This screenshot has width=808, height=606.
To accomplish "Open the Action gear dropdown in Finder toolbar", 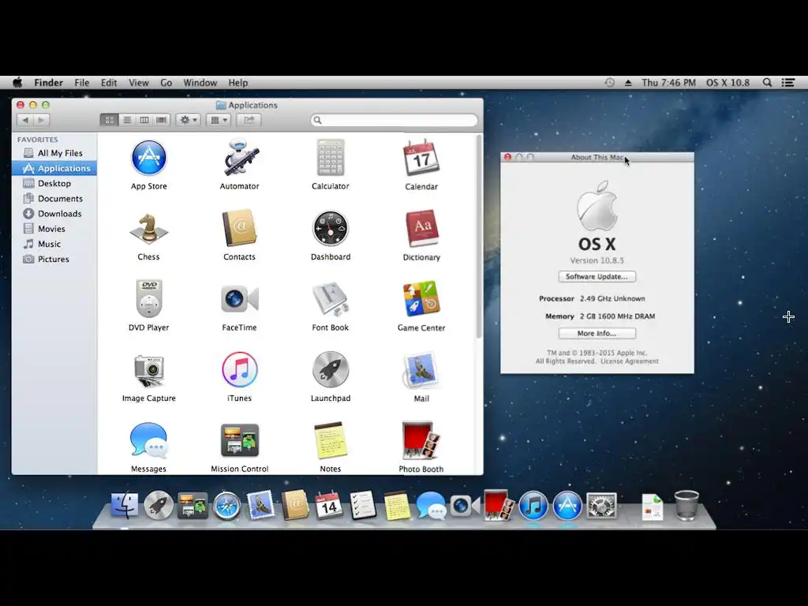I will [188, 120].
